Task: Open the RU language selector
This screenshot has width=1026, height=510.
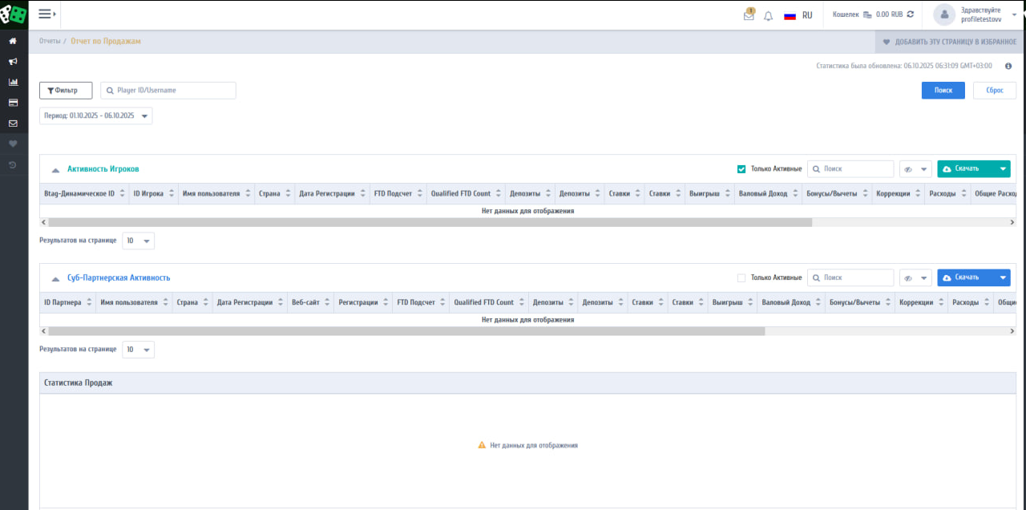Action: pyautogui.click(x=798, y=15)
